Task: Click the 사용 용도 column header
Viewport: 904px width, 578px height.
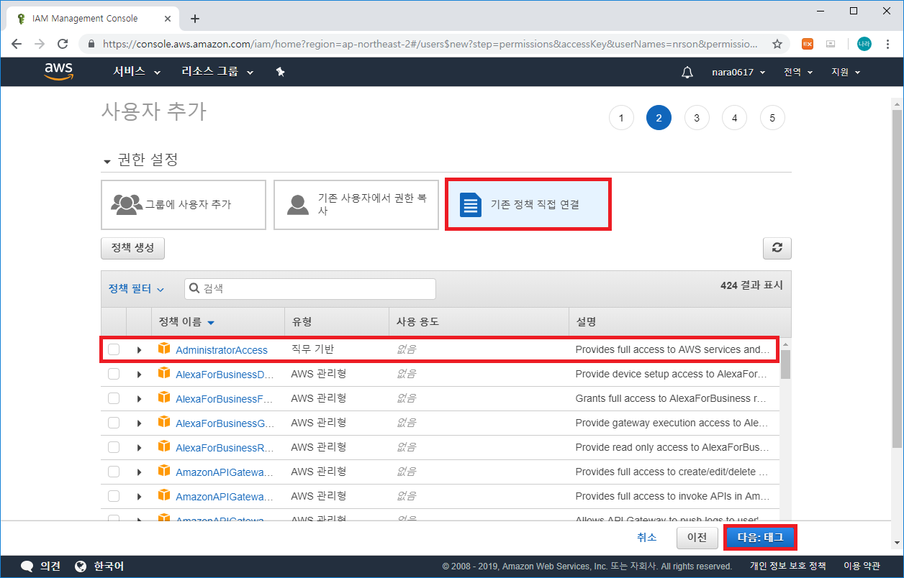Action: tap(417, 322)
